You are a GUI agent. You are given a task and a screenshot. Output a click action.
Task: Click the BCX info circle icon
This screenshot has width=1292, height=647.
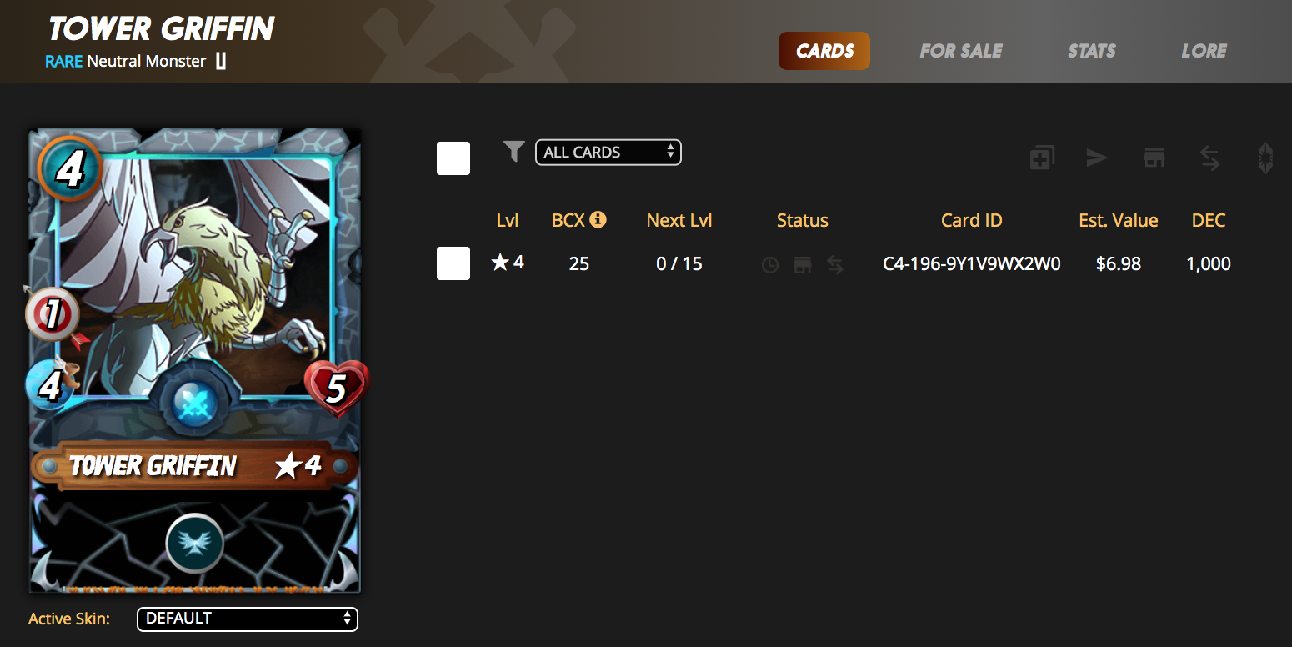pos(598,219)
